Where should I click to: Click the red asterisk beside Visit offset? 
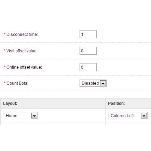5,50
